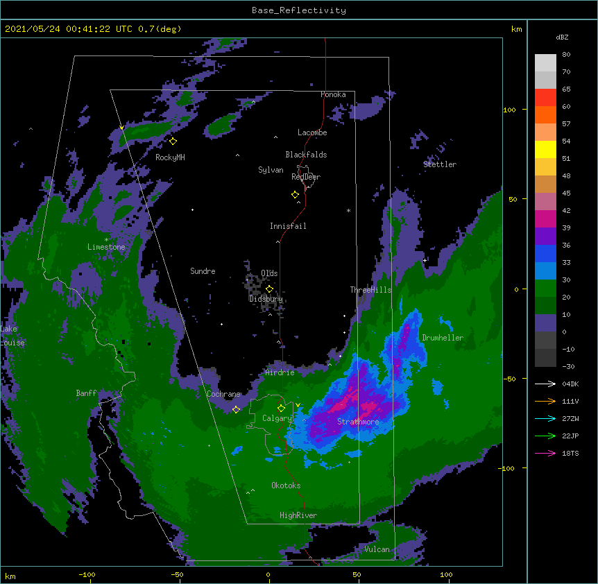Click the magenta 18TS arrow legend icon
Screen dimensions: 598x584
545,453
